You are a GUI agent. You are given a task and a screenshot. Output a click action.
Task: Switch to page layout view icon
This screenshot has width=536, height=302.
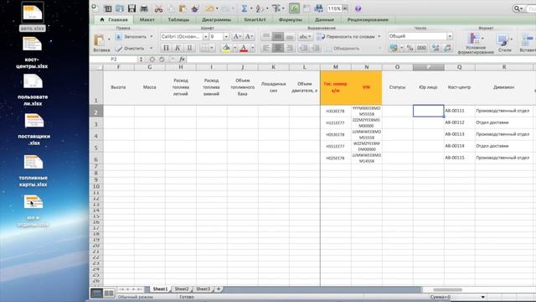109,293
